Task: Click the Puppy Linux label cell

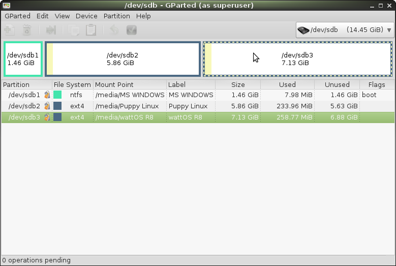Action: [x=188, y=106]
